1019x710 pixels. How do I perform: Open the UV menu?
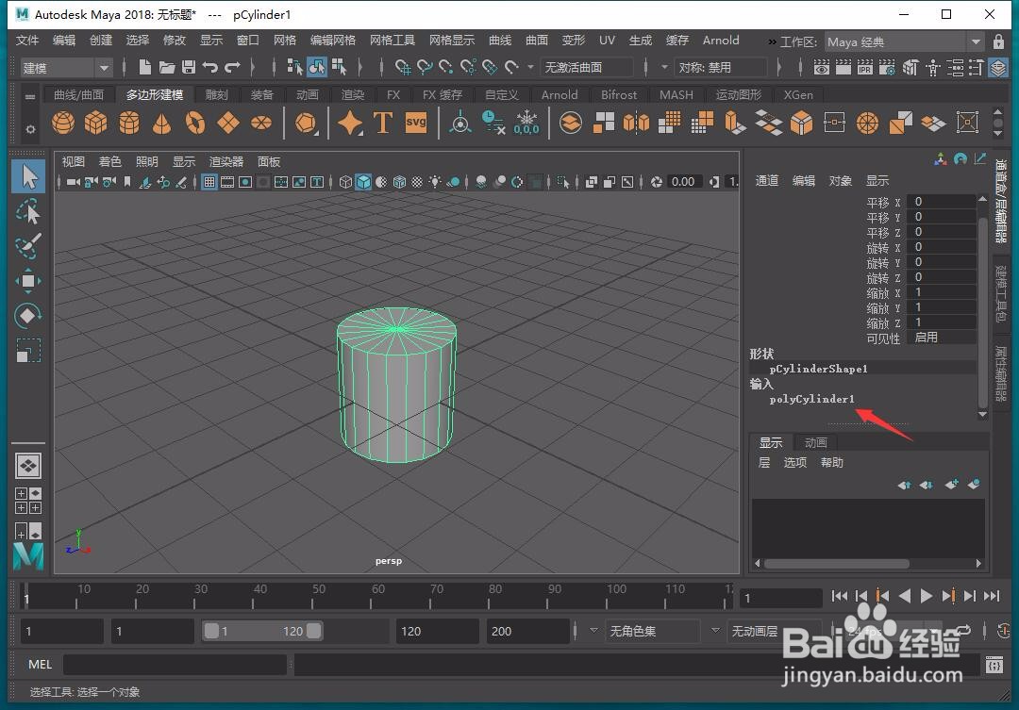[607, 41]
